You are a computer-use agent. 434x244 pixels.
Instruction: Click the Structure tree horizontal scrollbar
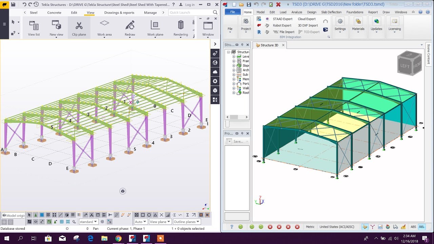237,117
